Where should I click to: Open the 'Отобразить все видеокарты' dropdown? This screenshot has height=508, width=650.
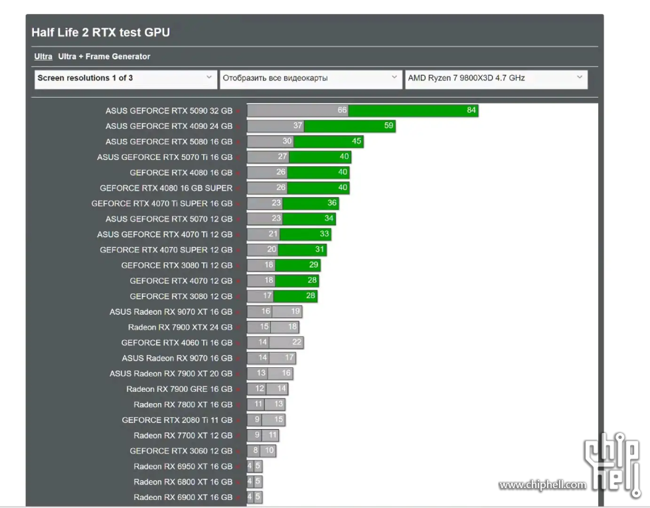click(x=311, y=79)
